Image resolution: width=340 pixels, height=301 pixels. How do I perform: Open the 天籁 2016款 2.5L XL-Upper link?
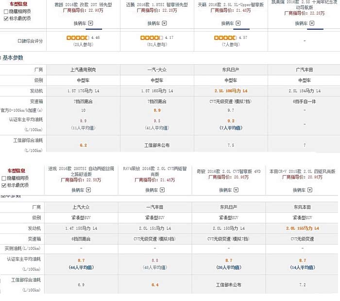click(x=231, y=5)
